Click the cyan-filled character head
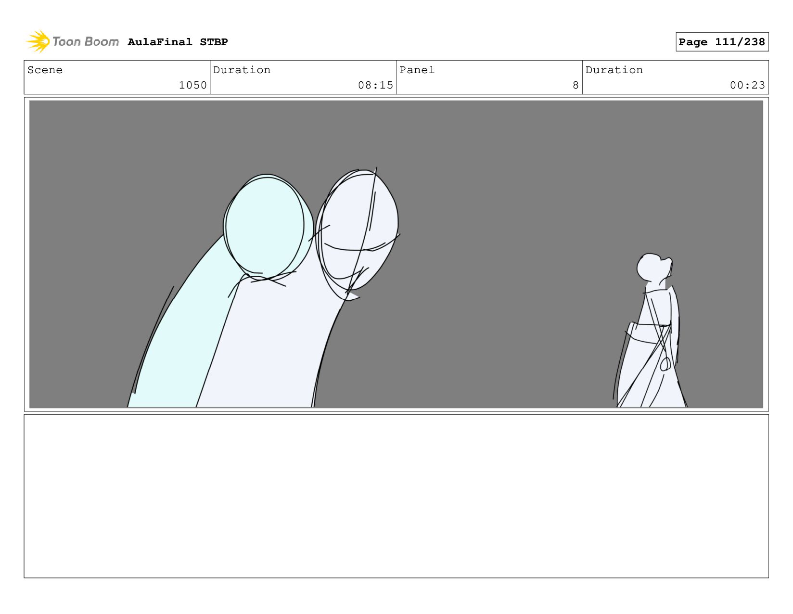The image size is (793, 614). coord(268,227)
